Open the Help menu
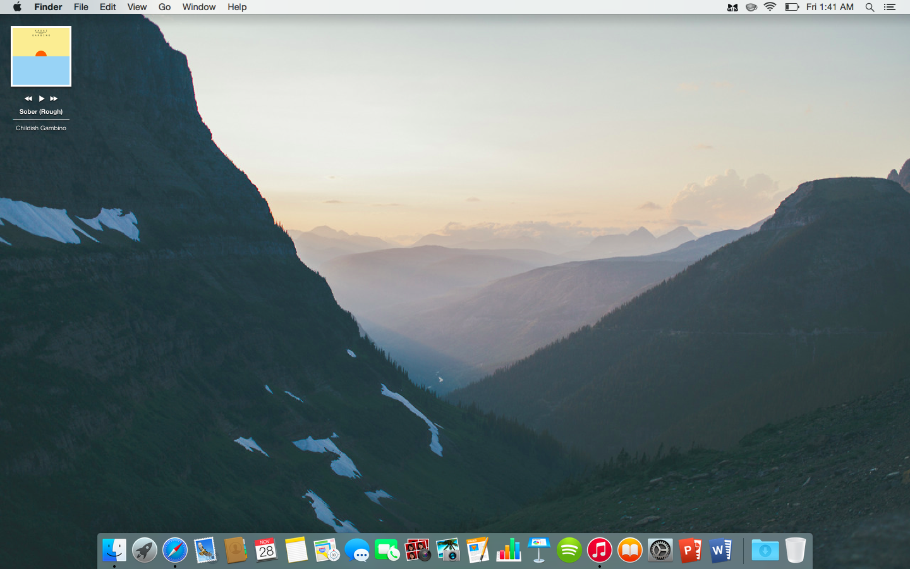910x569 pixels. (x=237, y=7)
